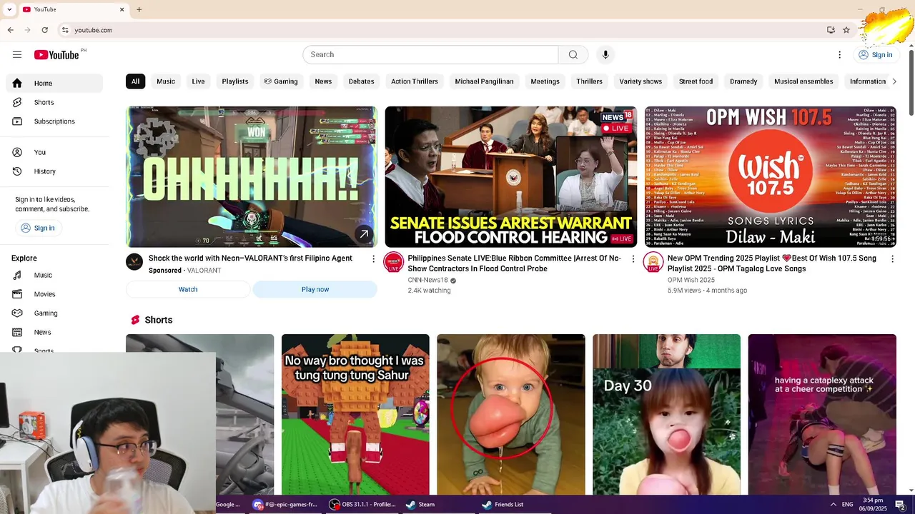Select the News filter chip
Image resolution: width=915 pixels, height=514 pixels.
(323, 81)
